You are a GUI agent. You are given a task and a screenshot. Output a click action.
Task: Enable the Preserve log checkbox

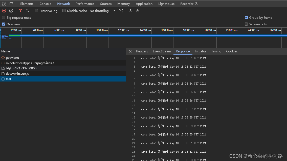[36, 11]
